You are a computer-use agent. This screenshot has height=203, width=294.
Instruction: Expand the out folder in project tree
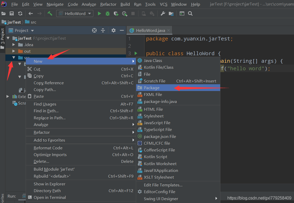14,51
